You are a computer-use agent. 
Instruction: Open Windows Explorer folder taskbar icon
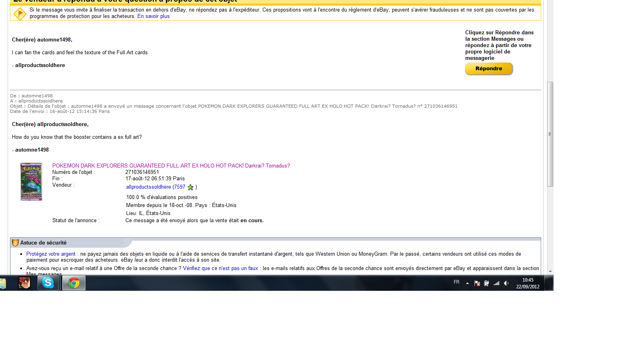pyautogui.click(x=2, y=284)
